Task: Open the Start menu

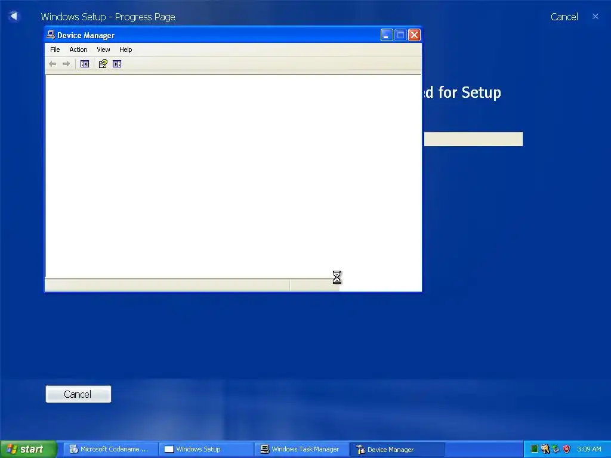Action: coord(28,449)
